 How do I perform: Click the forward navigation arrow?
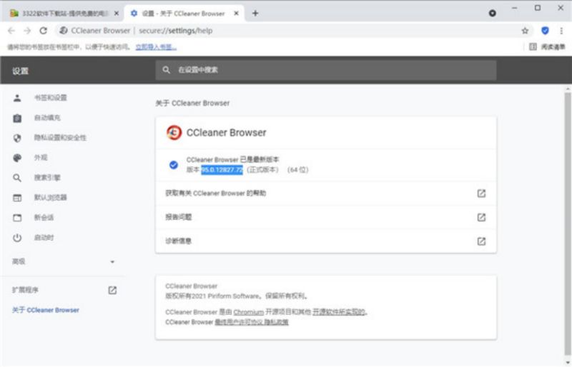[27, 31]
